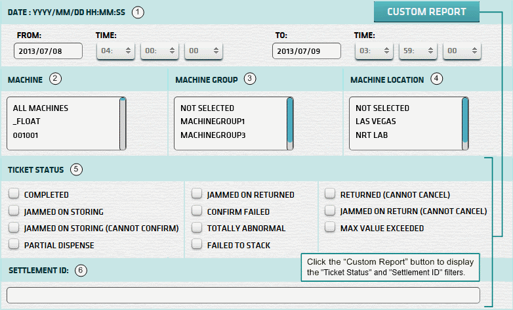The image size is (513, 310).
Task: Check the PARTIAL DISPENSE checkbox
Action: pos(14,245)
